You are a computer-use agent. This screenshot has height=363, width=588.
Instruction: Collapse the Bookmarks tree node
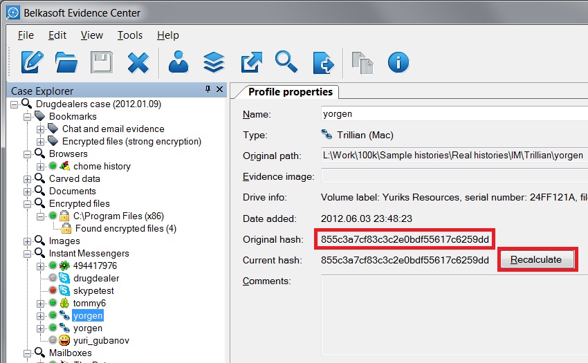28,117
